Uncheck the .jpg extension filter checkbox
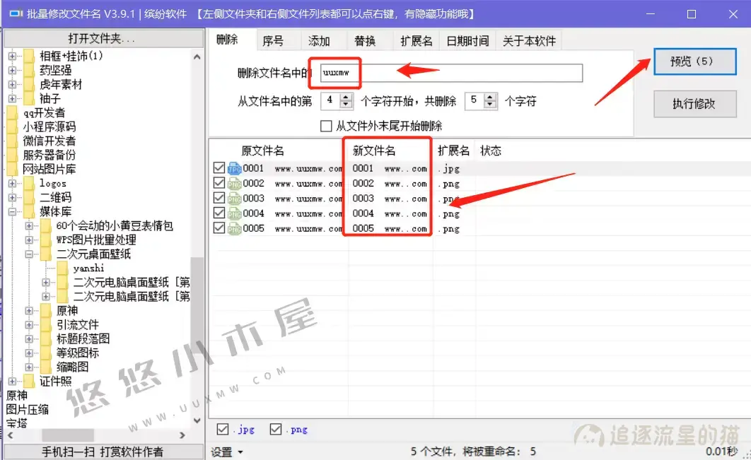751x460 pixels. click(222, 429)
